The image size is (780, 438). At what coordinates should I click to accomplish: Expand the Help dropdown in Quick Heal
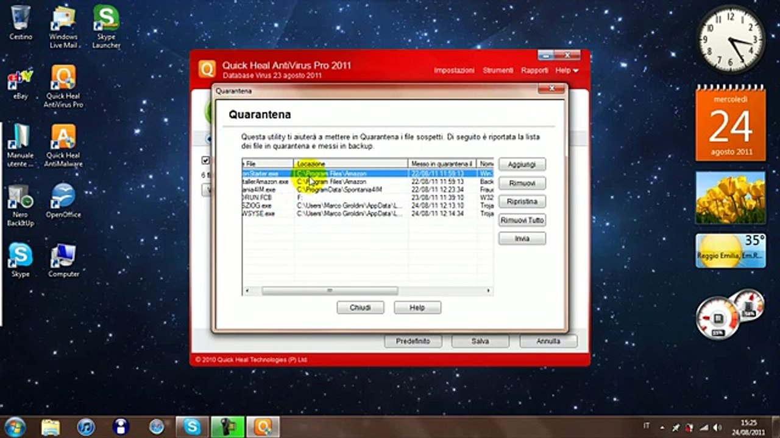(x=567, y=71)
